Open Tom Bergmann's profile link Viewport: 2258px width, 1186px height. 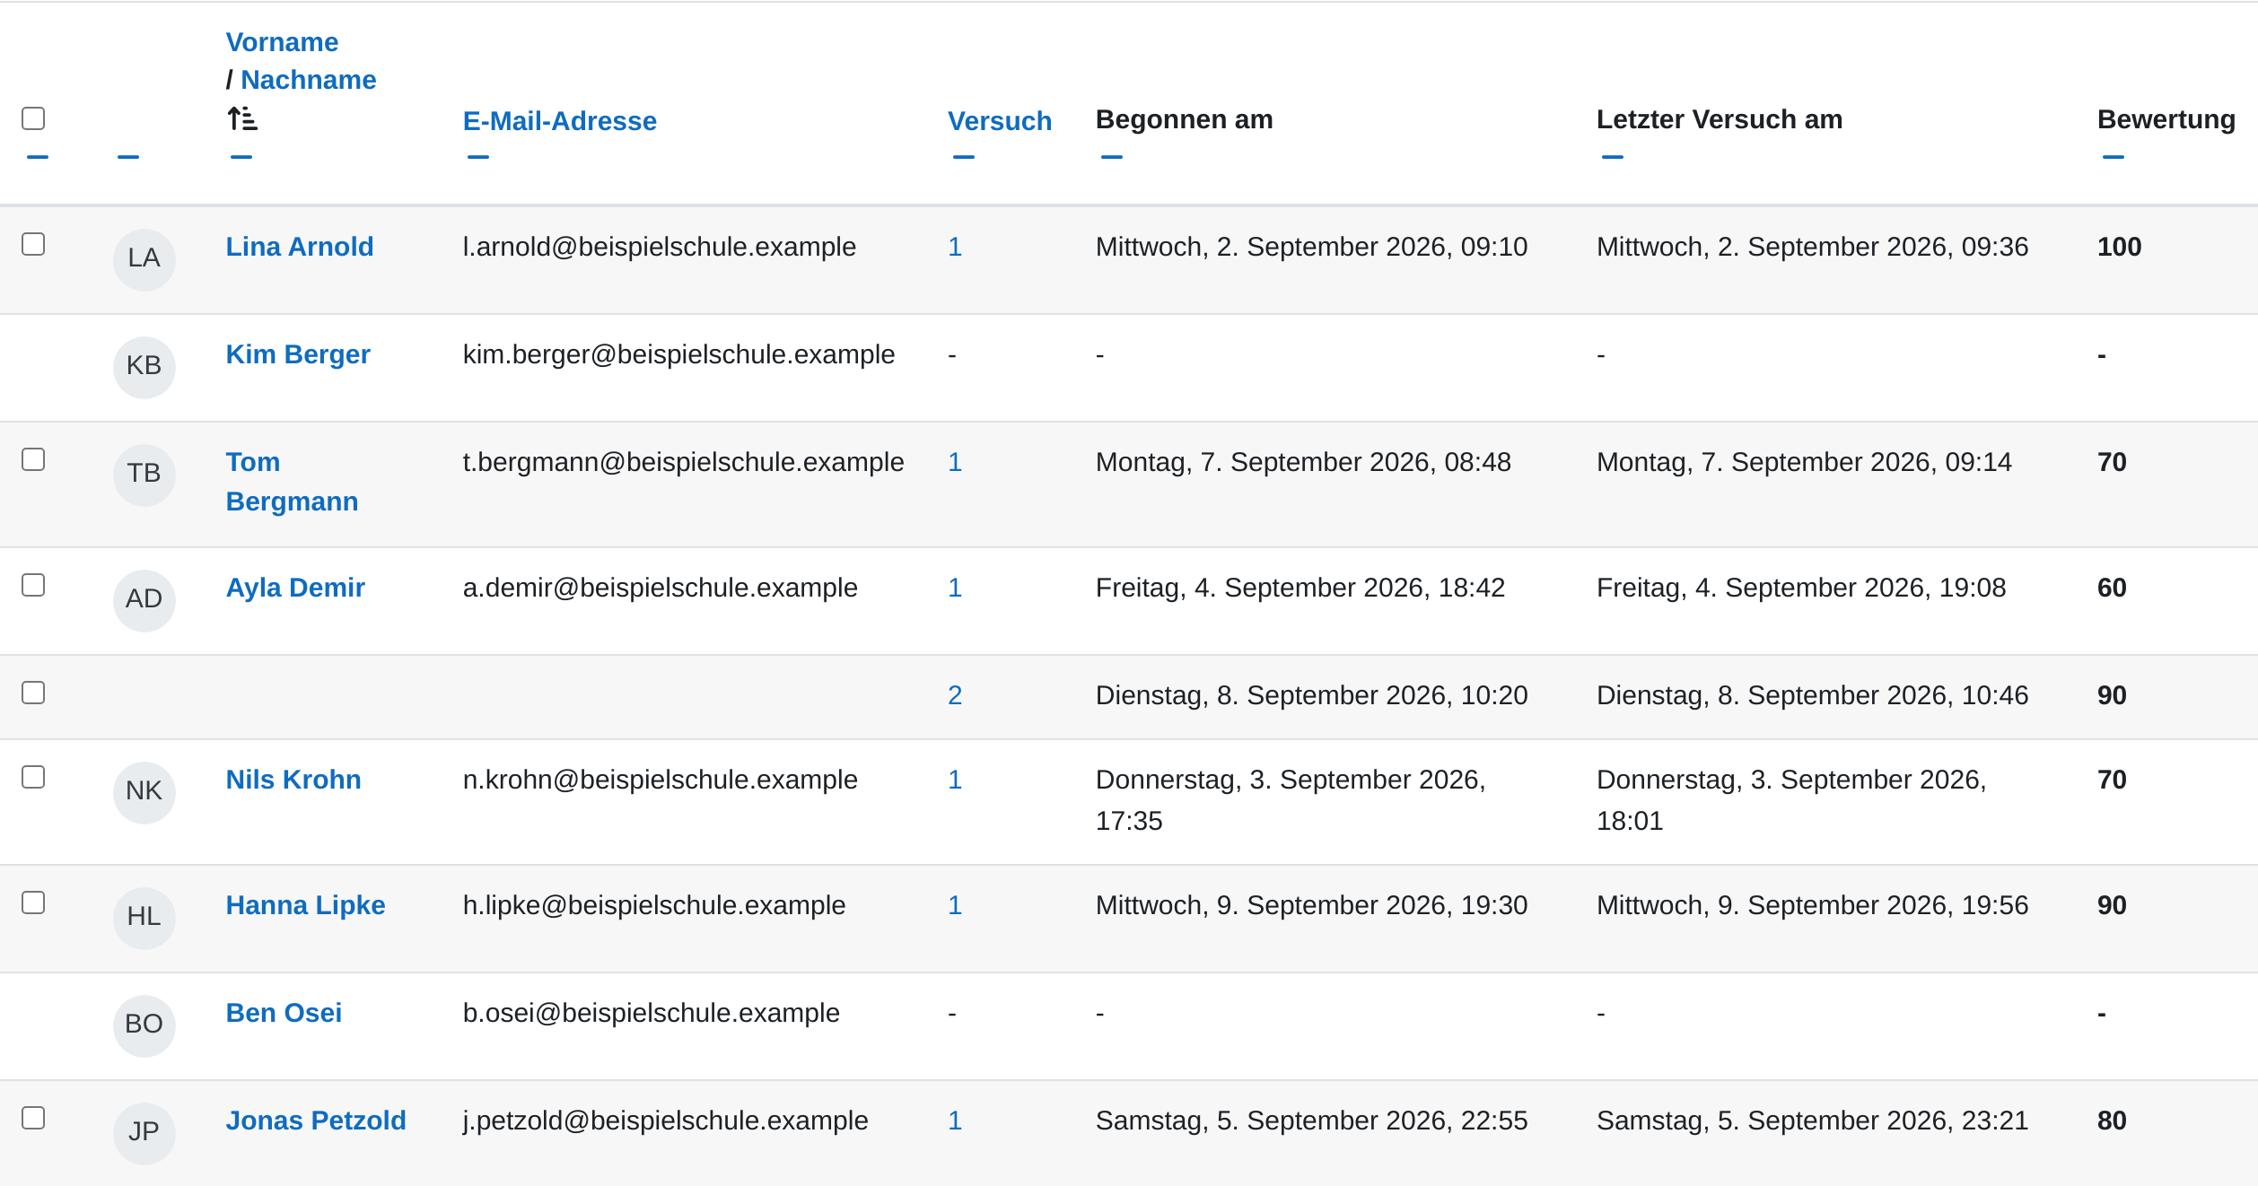point(292,482)
